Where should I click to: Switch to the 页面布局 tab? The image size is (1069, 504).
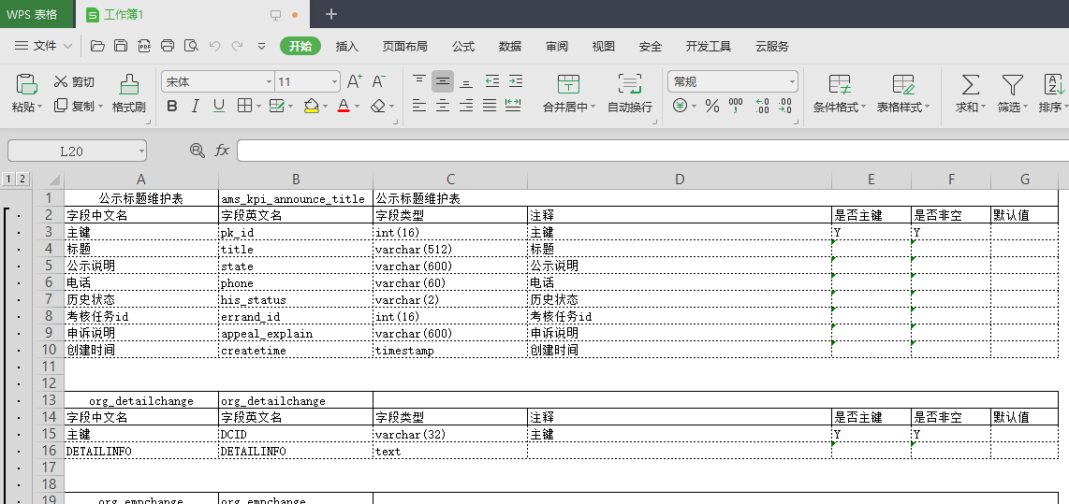tap(405, 47)
